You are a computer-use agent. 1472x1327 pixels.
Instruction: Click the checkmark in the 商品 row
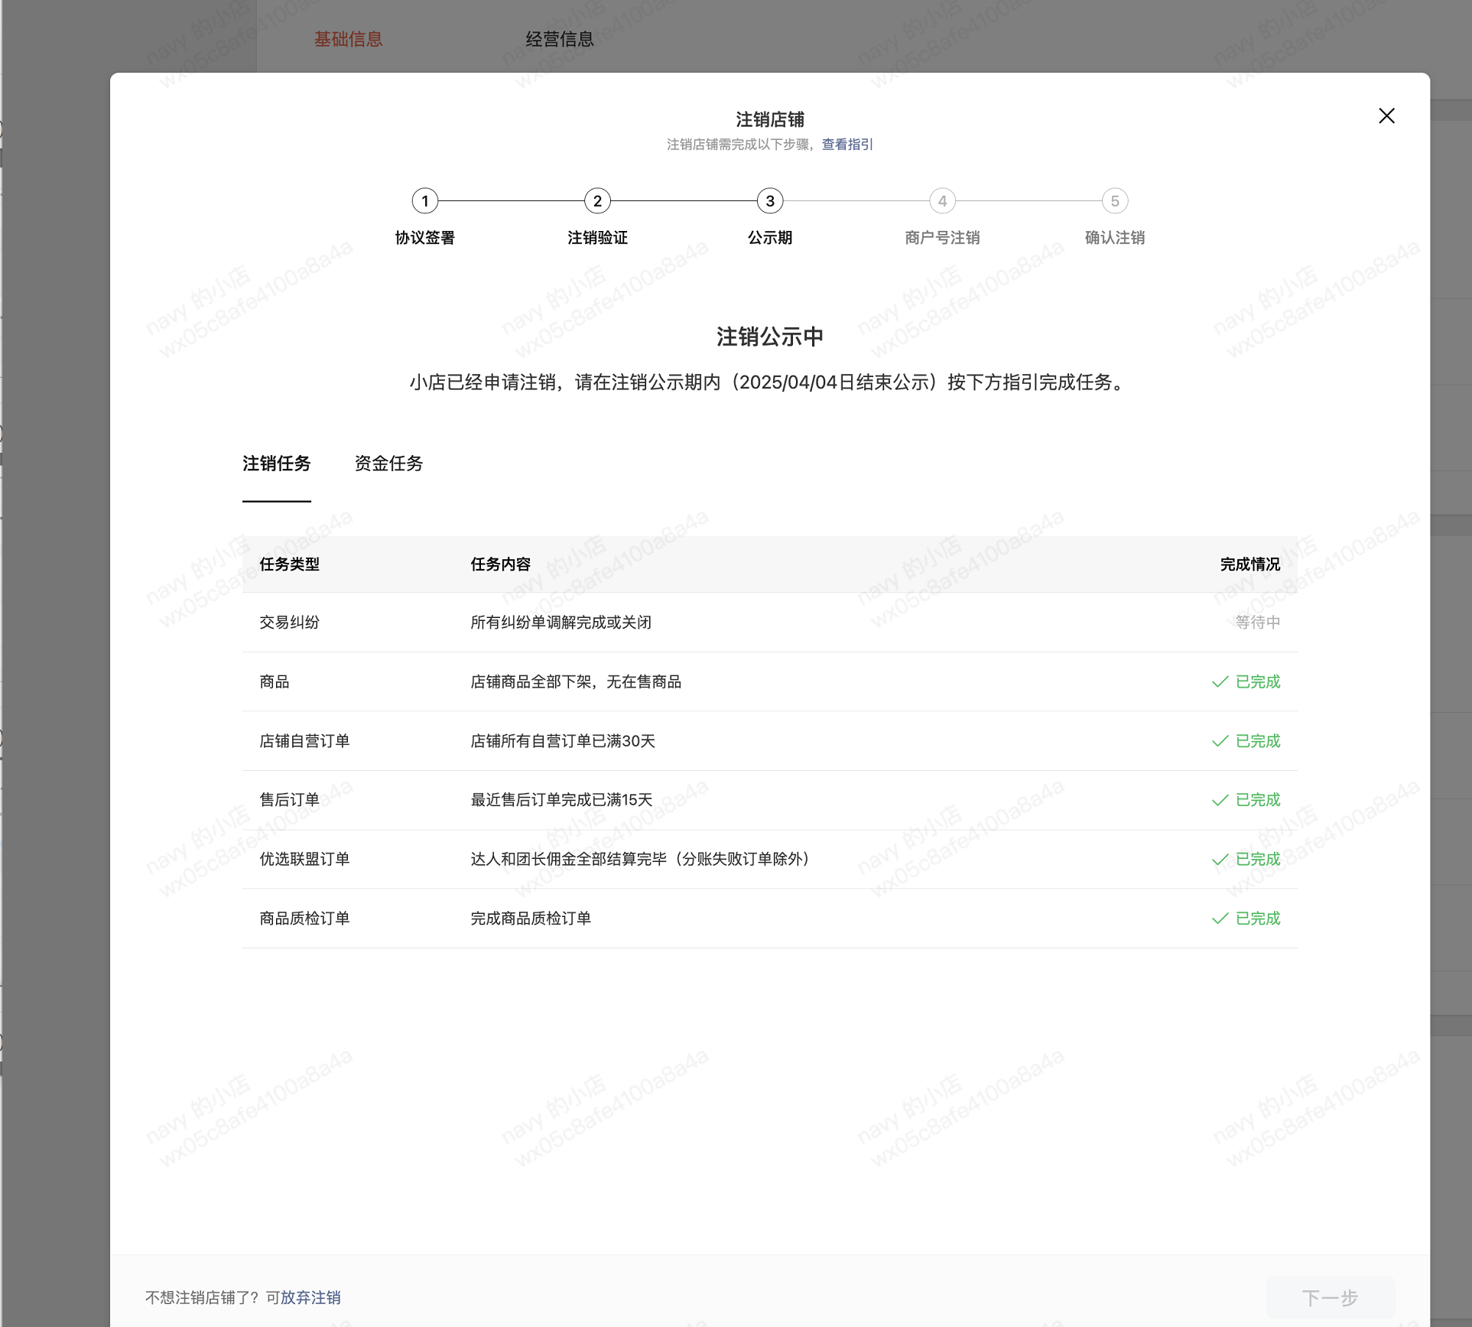[1220, 681]
